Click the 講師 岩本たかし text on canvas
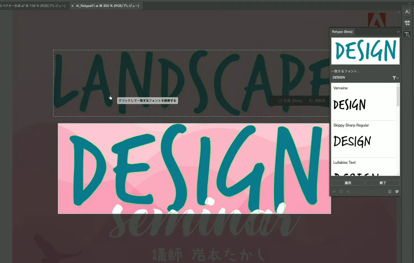This screenshot has width=414, height=263. click(x=208, y=255)
